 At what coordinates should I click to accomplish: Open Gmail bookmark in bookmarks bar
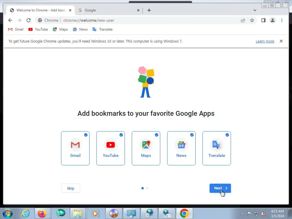coord(16,29)
